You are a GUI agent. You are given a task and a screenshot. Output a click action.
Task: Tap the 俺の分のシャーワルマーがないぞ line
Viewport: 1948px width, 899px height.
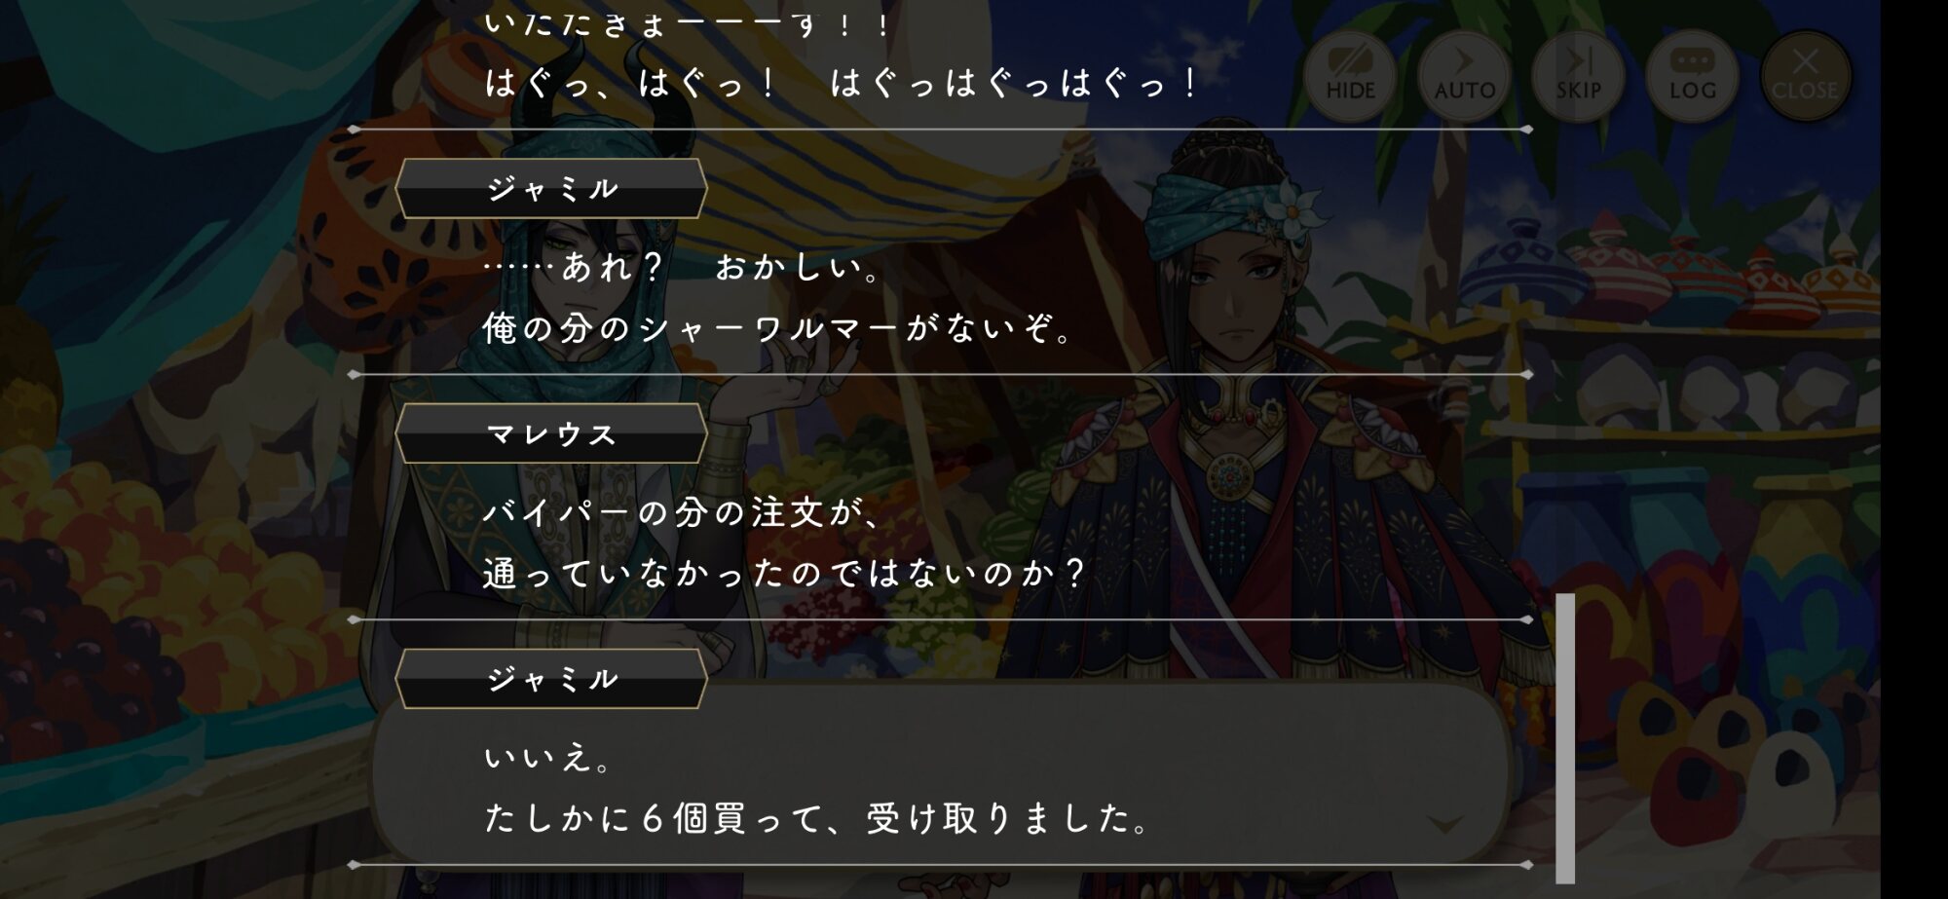pyautogui.click(x=778, y=328)
